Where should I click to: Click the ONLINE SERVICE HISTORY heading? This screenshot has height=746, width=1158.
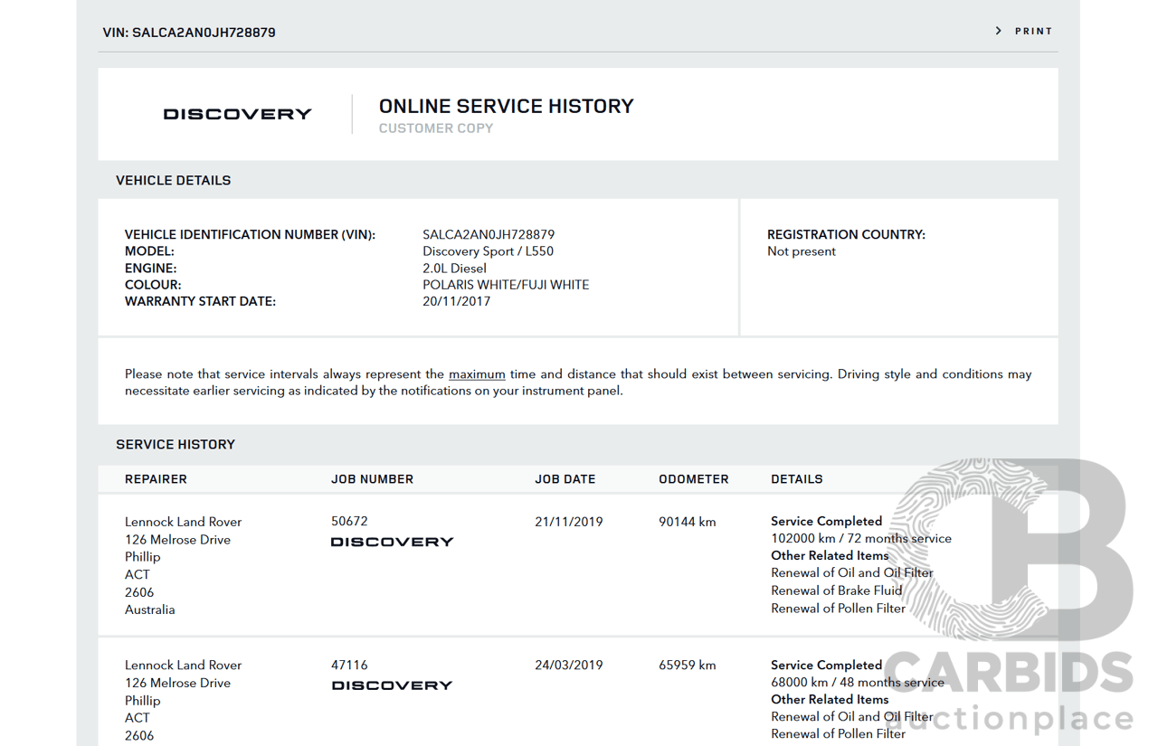pyautogui.click(x=506, y=107)
